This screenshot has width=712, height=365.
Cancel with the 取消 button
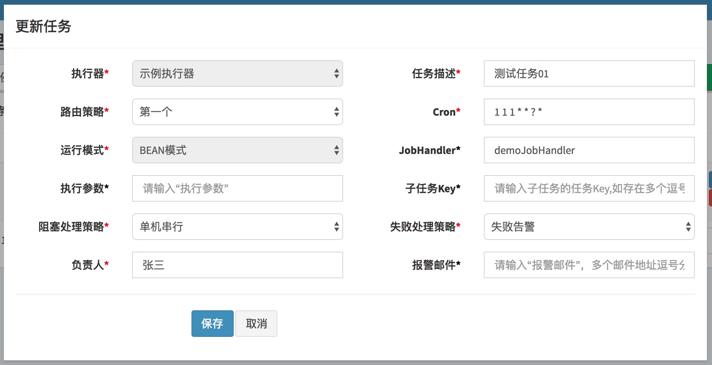coord(256,324)
